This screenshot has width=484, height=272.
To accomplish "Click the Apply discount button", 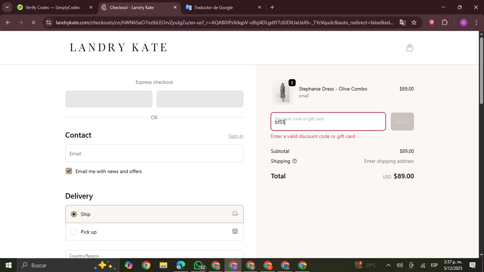I will pyautogui.click(x=402, y=122).
